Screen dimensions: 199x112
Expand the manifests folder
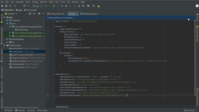tap(7, 20)
